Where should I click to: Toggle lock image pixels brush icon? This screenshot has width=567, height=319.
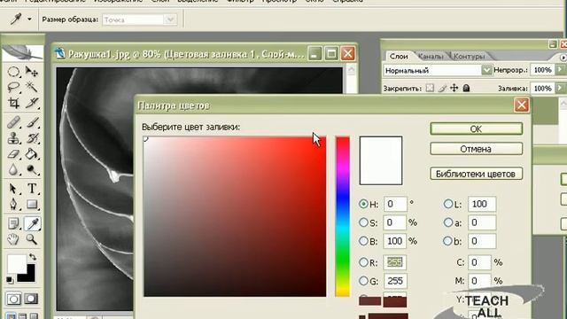[x=442, y=88]
